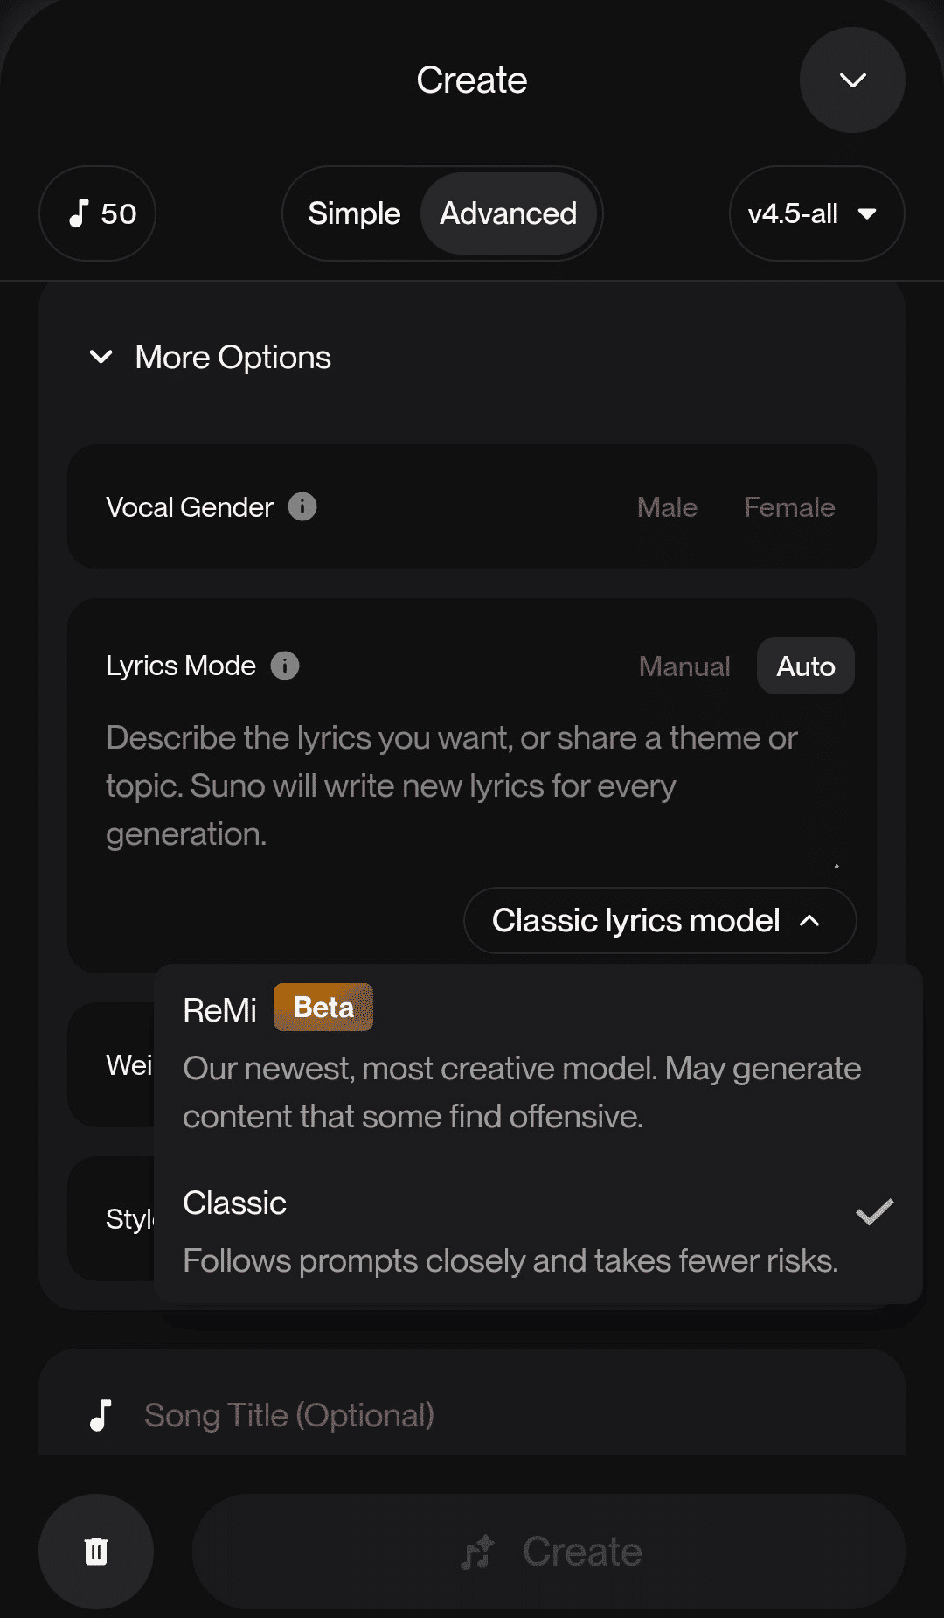Set Lyrics Mode to Auto
This screenshot has width=944, height=1618.
(805, 666)
